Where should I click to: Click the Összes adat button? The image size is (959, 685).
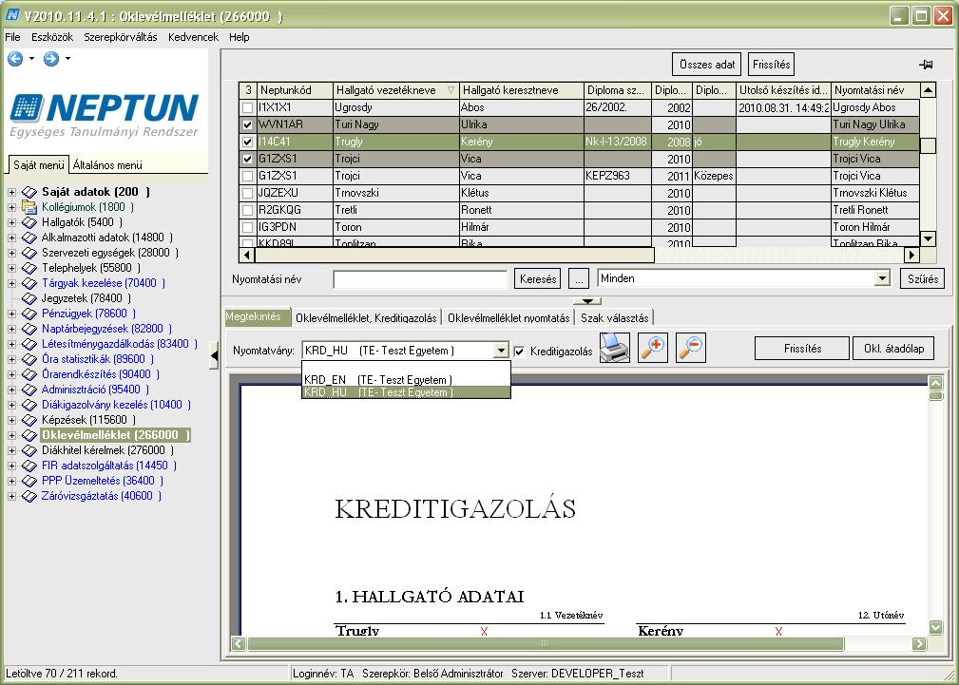tap(707, 65)
